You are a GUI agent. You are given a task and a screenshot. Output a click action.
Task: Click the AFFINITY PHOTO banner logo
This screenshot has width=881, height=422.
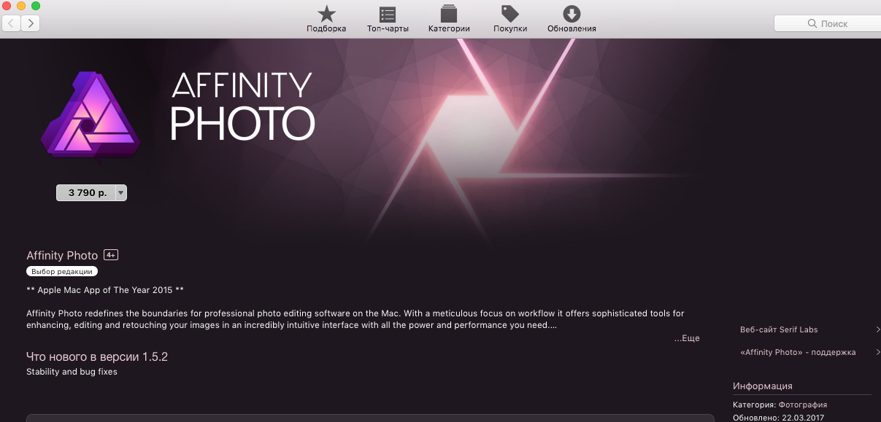tap(243, 106)
